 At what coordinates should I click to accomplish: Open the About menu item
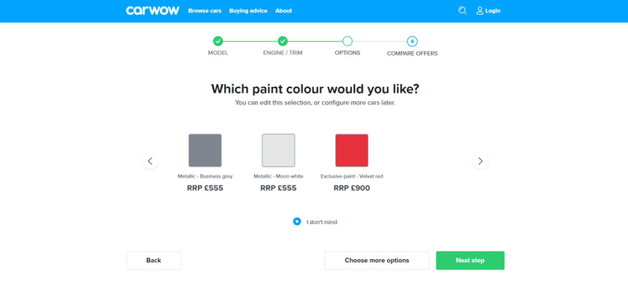coord(283,11)
